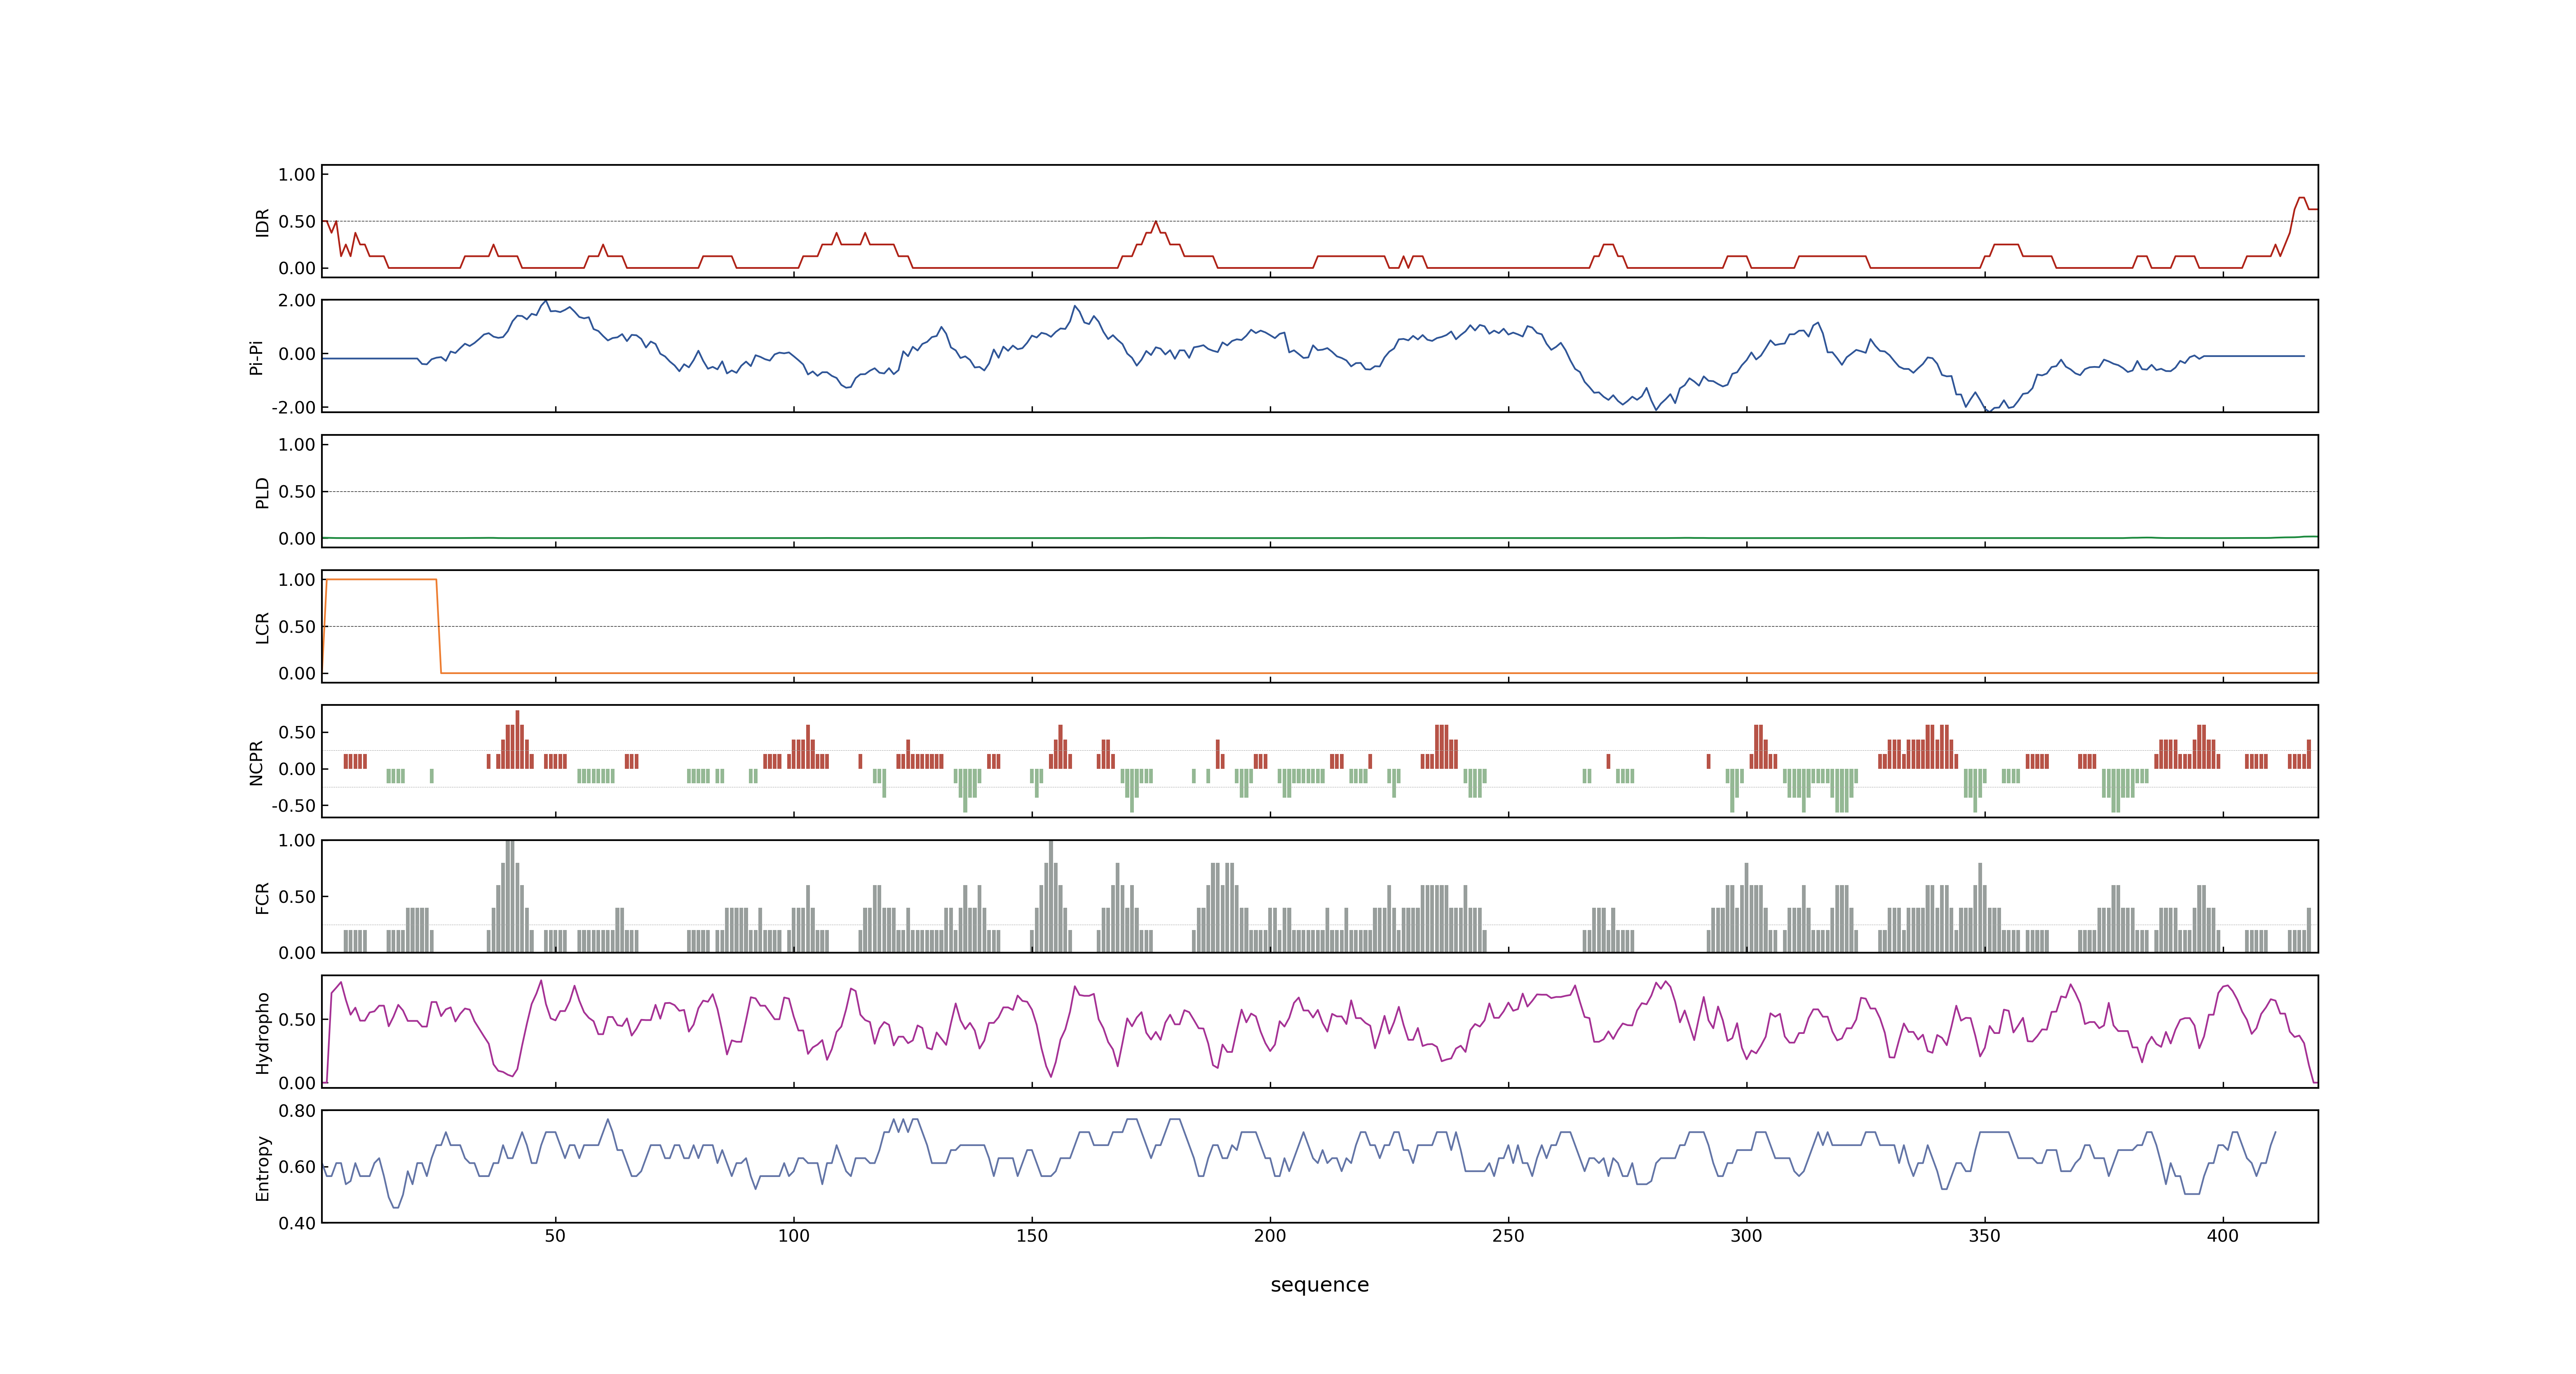Click the x-axis tick label 100
The height and width of the screenshot is (1374, 2576).
click(793, 1236)
